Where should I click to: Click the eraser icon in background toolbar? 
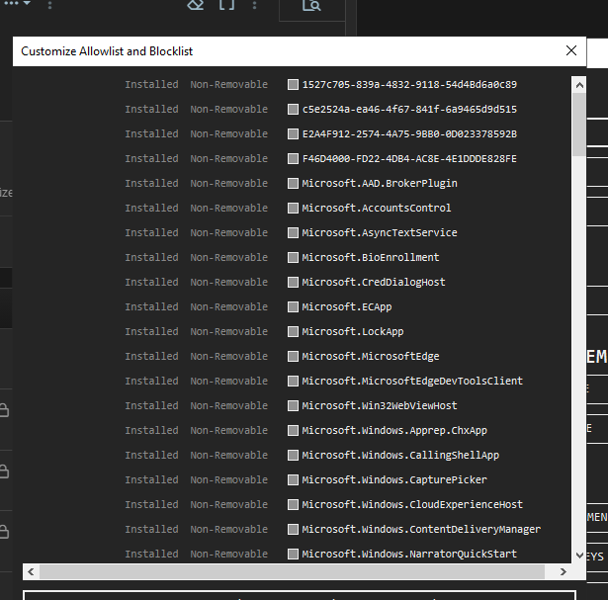(196, 5)
